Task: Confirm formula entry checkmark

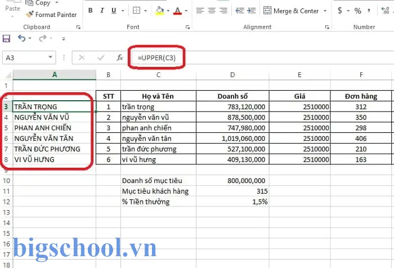Action: [101, 58]
